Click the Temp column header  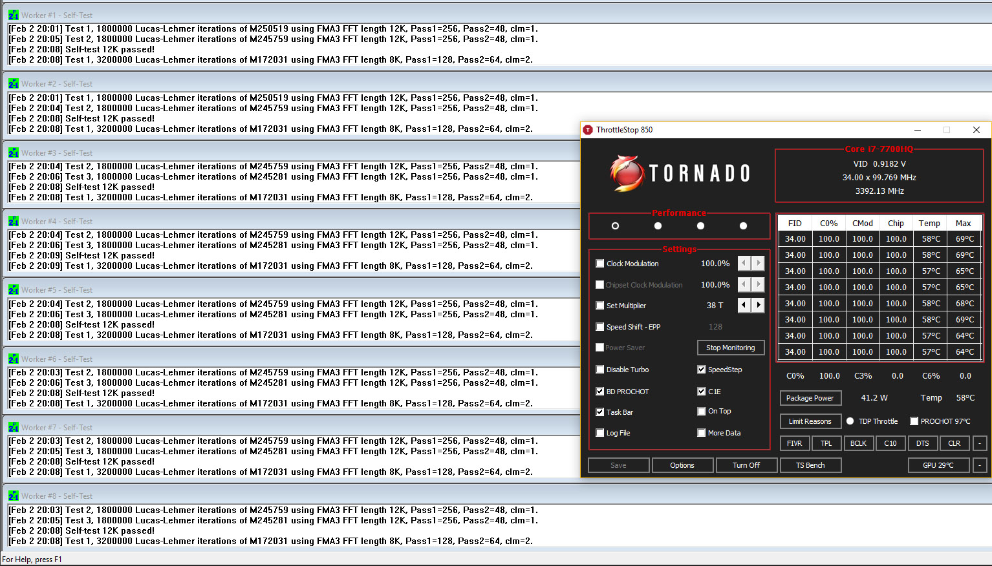click(929, 223)
